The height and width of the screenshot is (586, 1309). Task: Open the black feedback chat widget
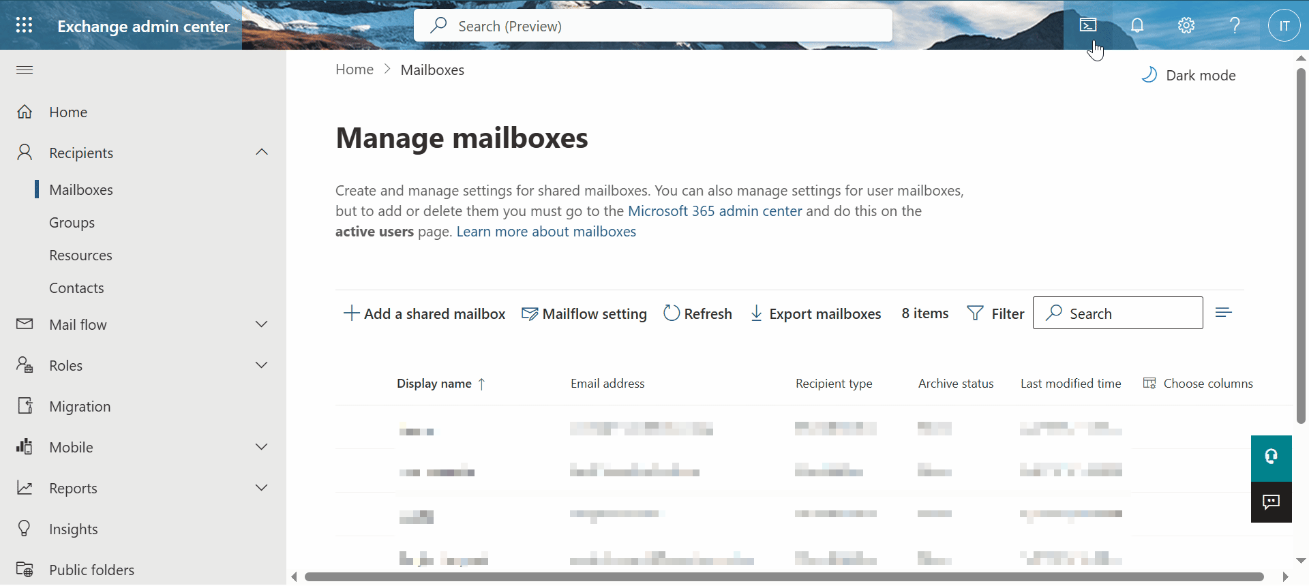(x=1272, y=502)
